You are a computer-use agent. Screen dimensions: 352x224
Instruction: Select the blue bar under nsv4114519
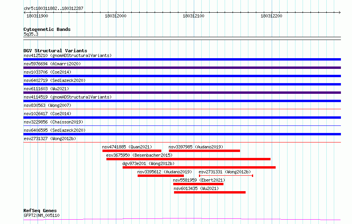click(x=182, y=101)
